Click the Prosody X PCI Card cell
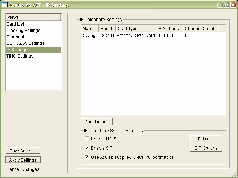Screen dimensions: 238x178 point(136,36)
